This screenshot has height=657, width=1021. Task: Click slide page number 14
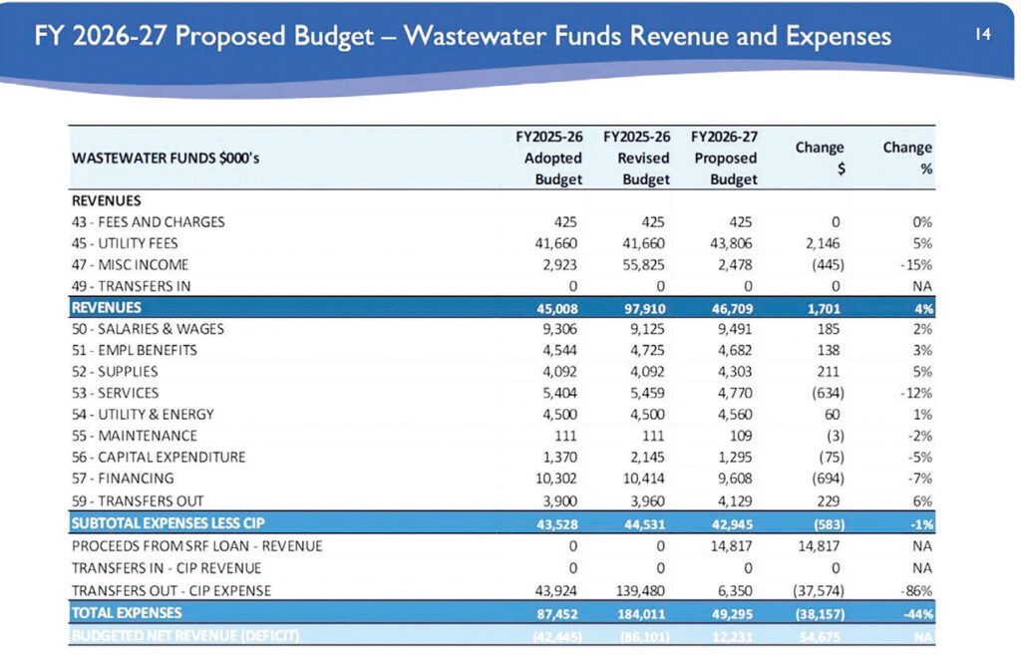pos(982,34)
